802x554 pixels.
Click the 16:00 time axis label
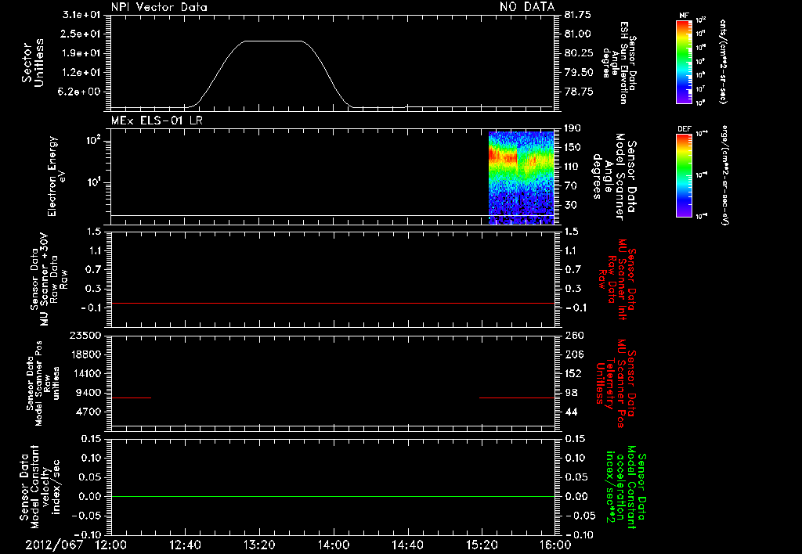coord(555,545)
